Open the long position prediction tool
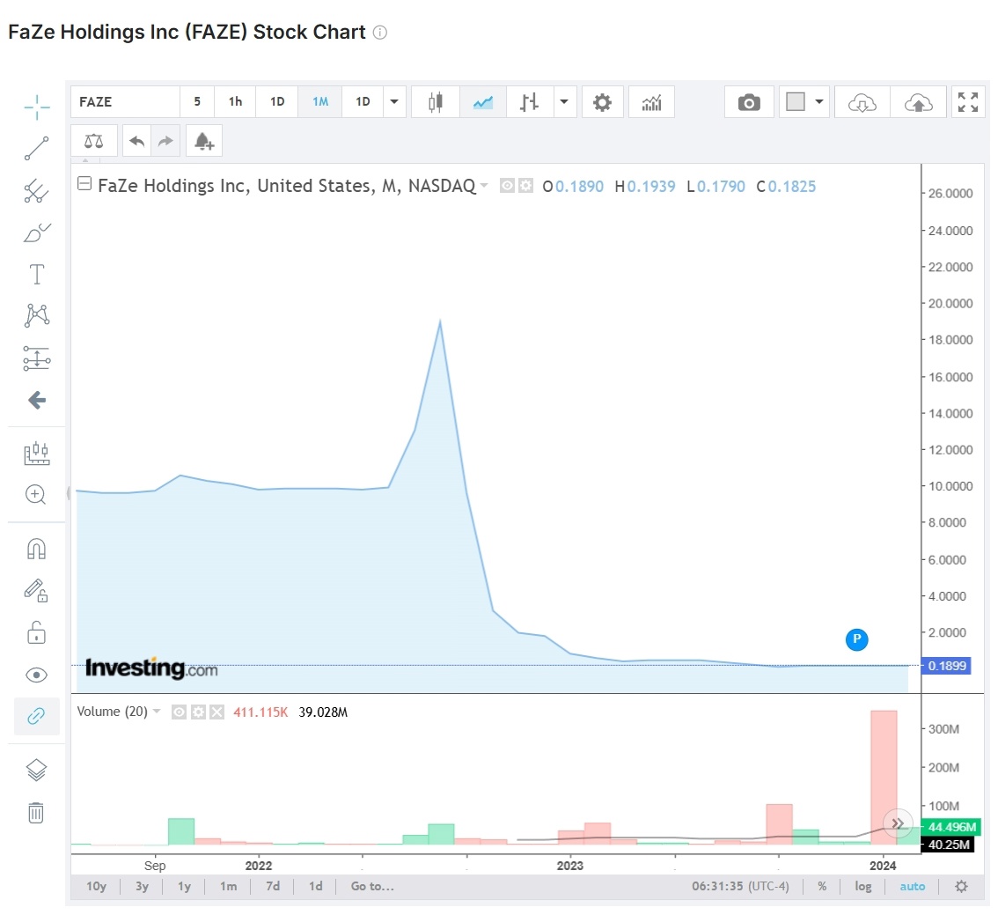 click(37, 358)
